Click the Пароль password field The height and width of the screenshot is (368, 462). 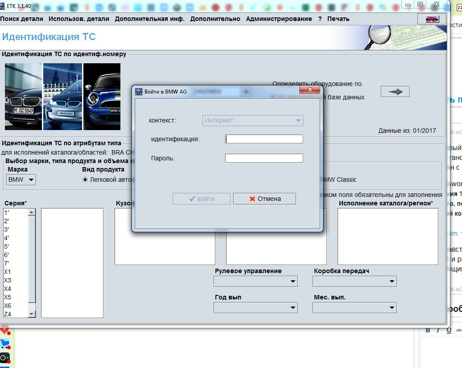point(264,159)
